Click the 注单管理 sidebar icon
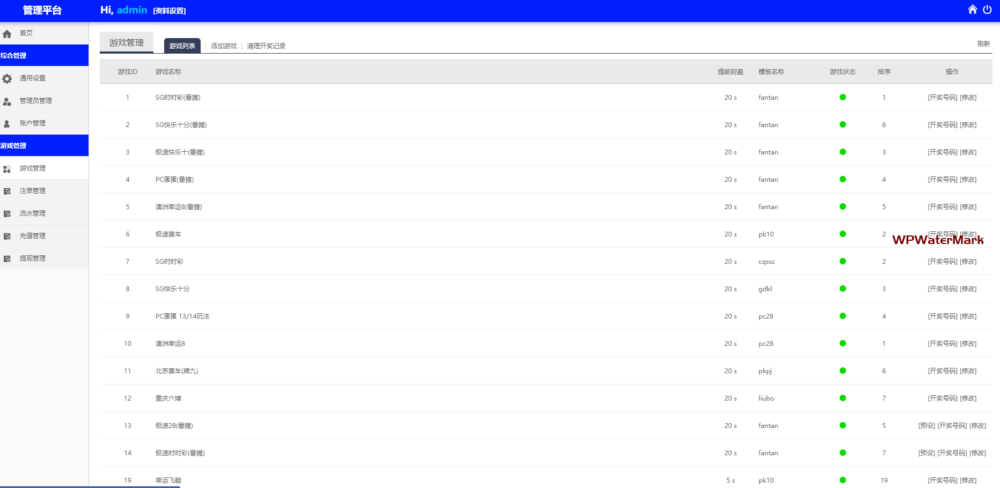The height and width of the screenshot is (488, 1000). (x=7, y=191)
